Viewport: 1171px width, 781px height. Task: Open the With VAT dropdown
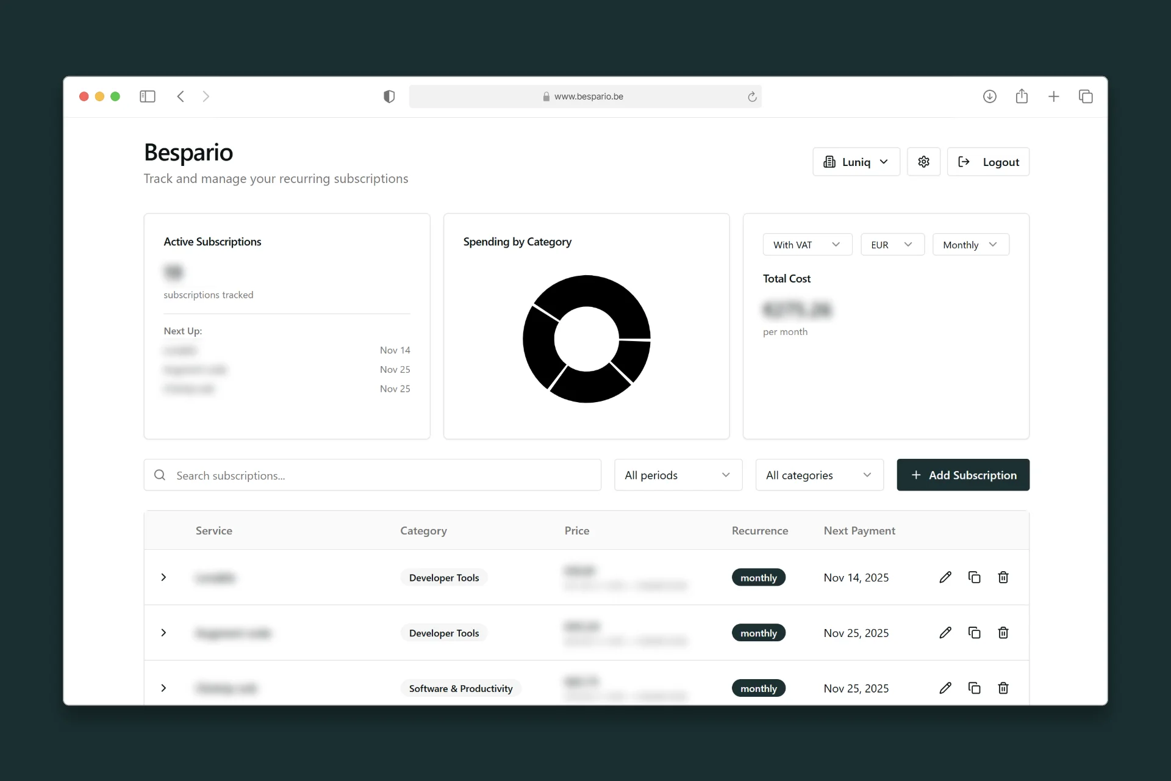807,245
